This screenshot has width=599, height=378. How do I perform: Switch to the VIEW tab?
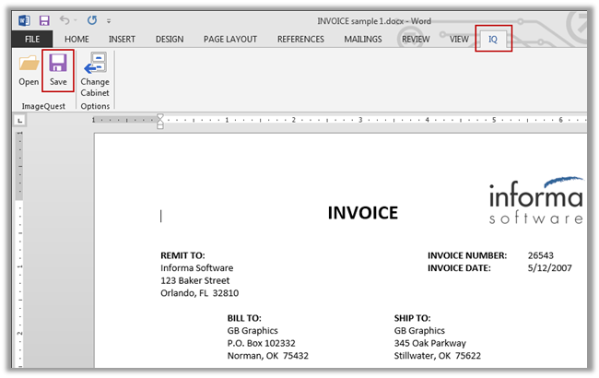coord(459,40)
